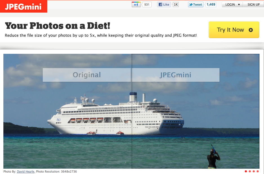
Task: Click the Twitter Tweet button
Action: (196, 4)
